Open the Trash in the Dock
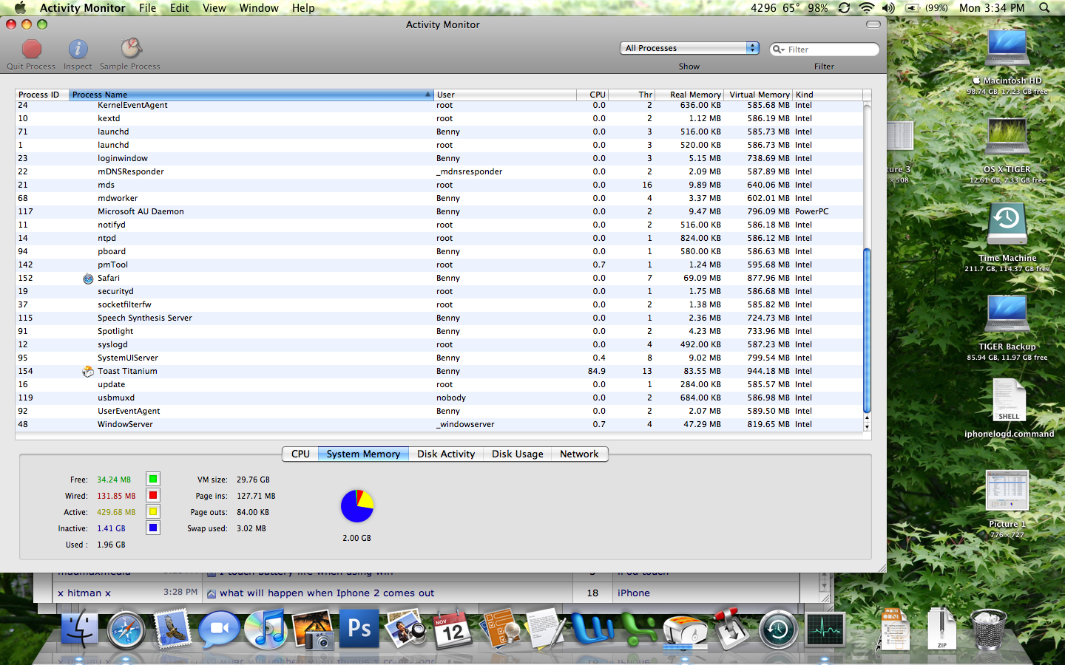1065x665 pixels. point(987,630)
